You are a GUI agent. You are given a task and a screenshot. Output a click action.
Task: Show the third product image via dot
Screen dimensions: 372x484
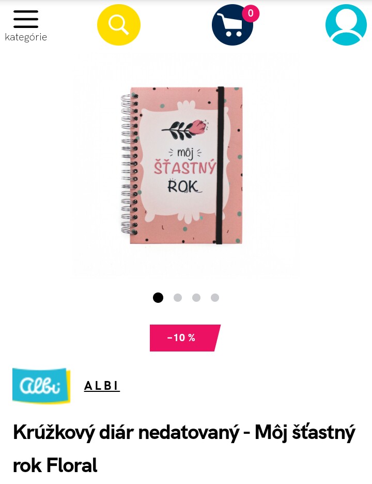pyautogui.click(x=196, y=298)
